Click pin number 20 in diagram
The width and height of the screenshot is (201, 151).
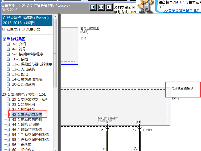[103, 130]
